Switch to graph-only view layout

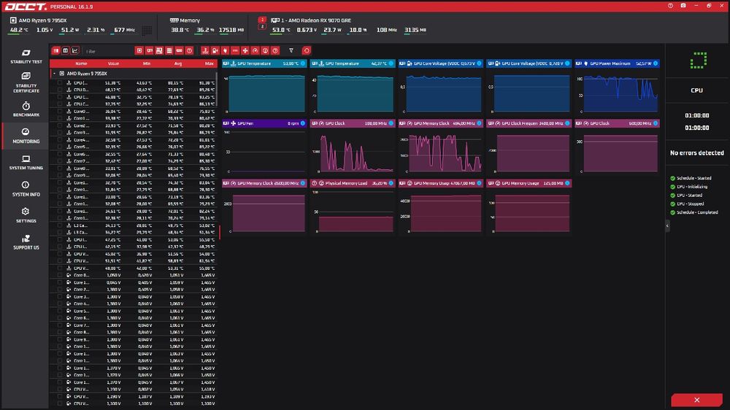click(x=75, y=51)
